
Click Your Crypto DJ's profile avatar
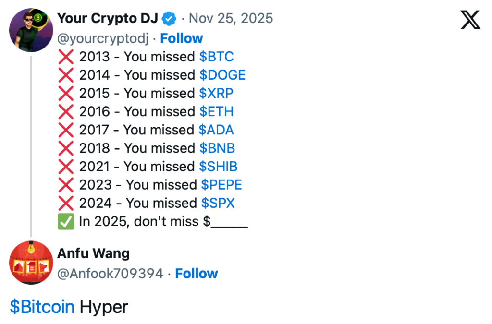(31, 30)
